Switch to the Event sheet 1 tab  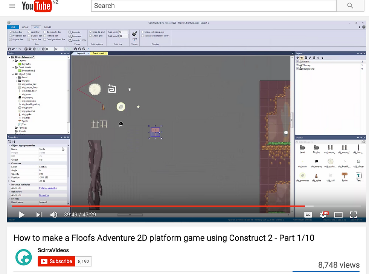tap(99, 53)
